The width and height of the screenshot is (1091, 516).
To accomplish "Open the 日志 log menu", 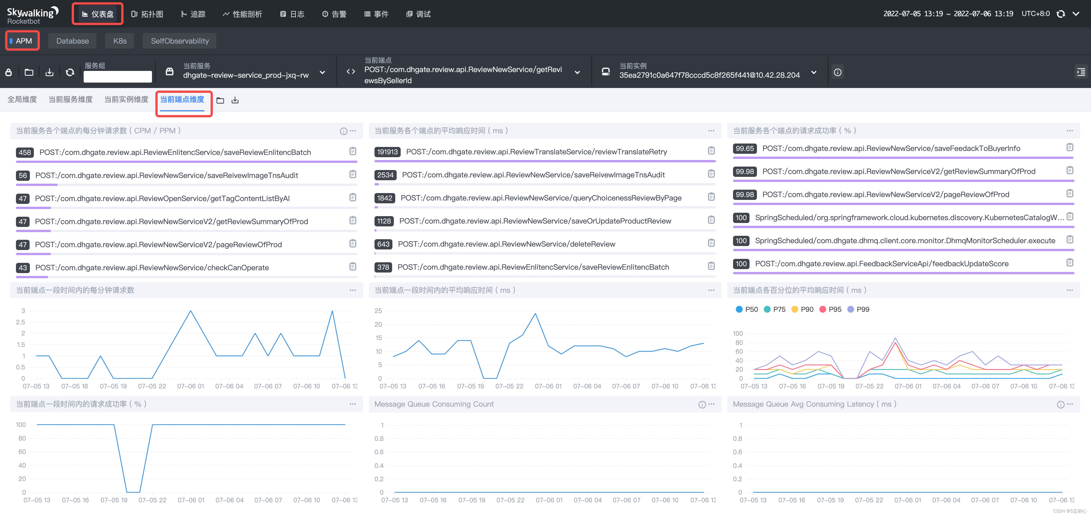I will [x=292, y=14].
